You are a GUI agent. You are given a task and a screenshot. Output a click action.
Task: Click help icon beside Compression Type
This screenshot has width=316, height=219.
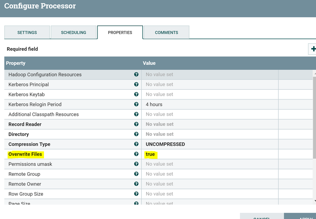coord(136,144)
